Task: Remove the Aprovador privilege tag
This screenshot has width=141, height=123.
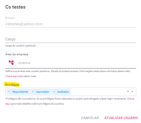Action: (33, 92)
